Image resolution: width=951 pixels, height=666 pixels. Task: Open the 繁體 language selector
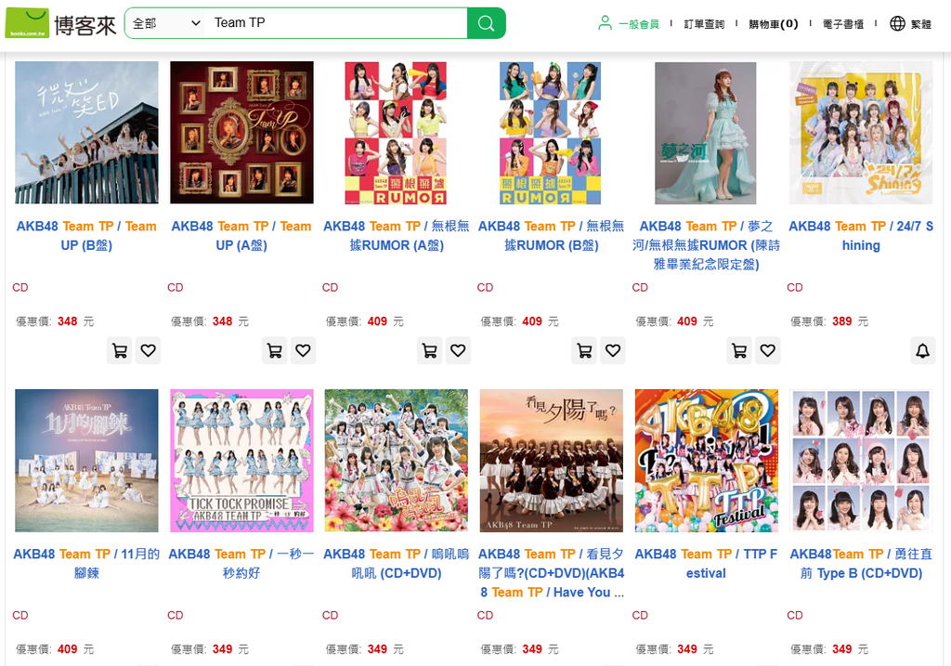920,24
